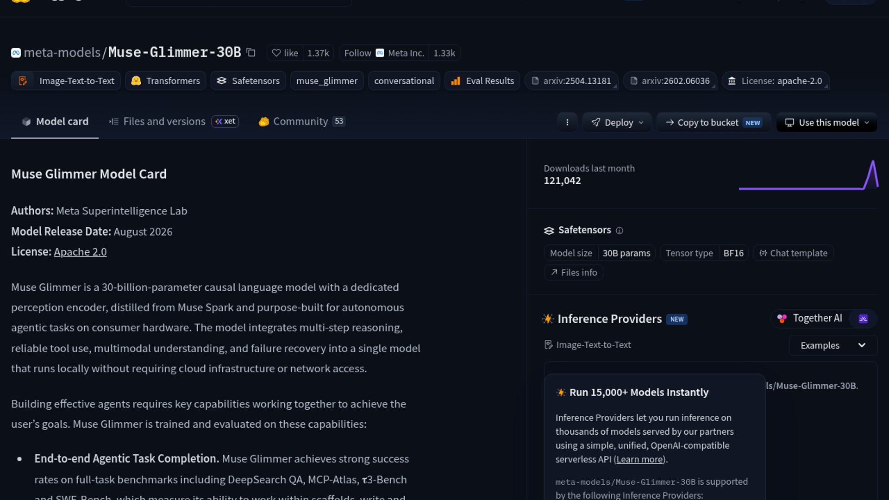Select the muse_glimmer tag

[327, 81]
